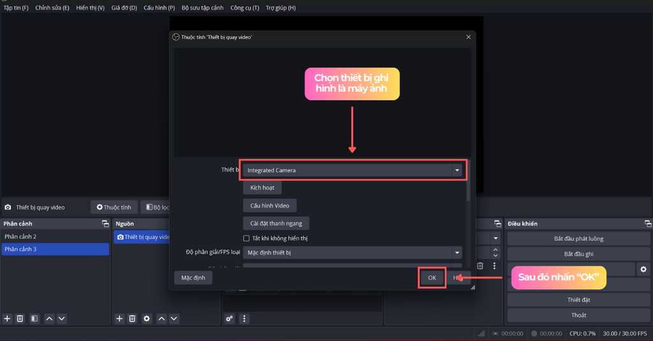Screen dimensions: 653x341
Task: Click the 30.00 / 30.00 FPS status text
Action: 625,333
